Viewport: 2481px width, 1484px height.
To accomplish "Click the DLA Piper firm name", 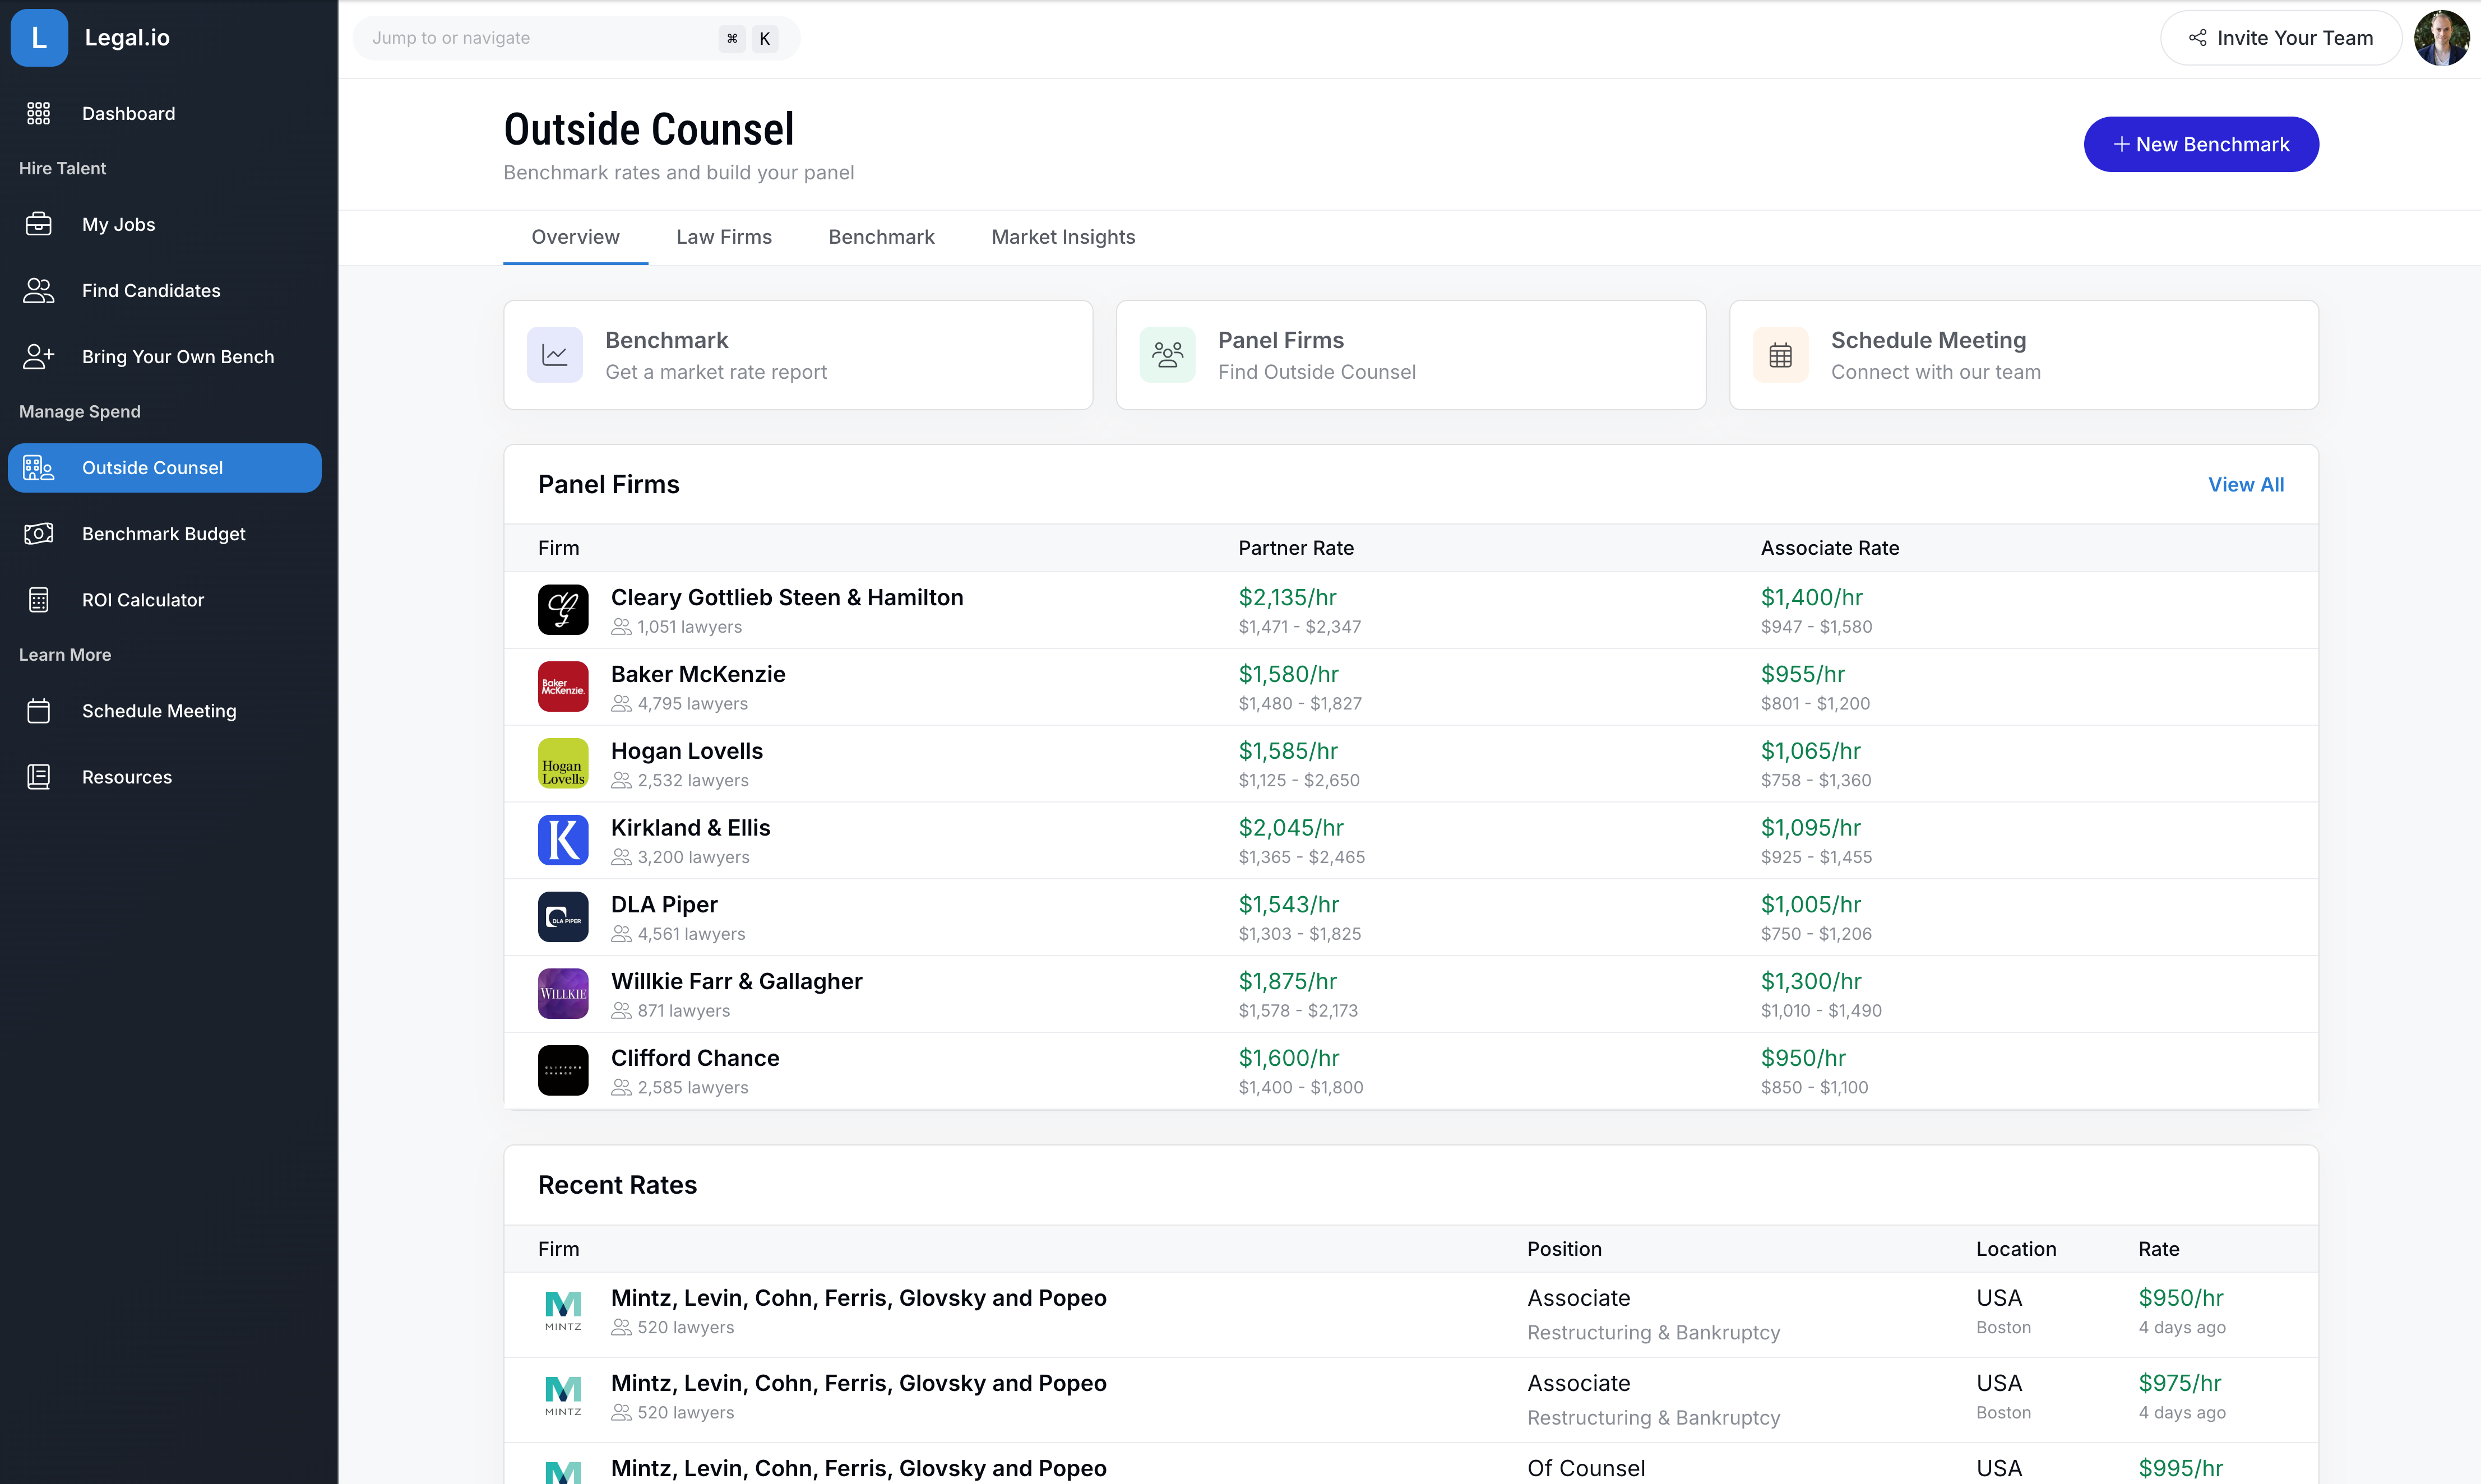I will click(664, 905).
